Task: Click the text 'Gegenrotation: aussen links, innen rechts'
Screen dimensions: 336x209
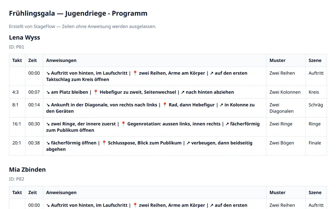Action: click(x=174, y=124)
